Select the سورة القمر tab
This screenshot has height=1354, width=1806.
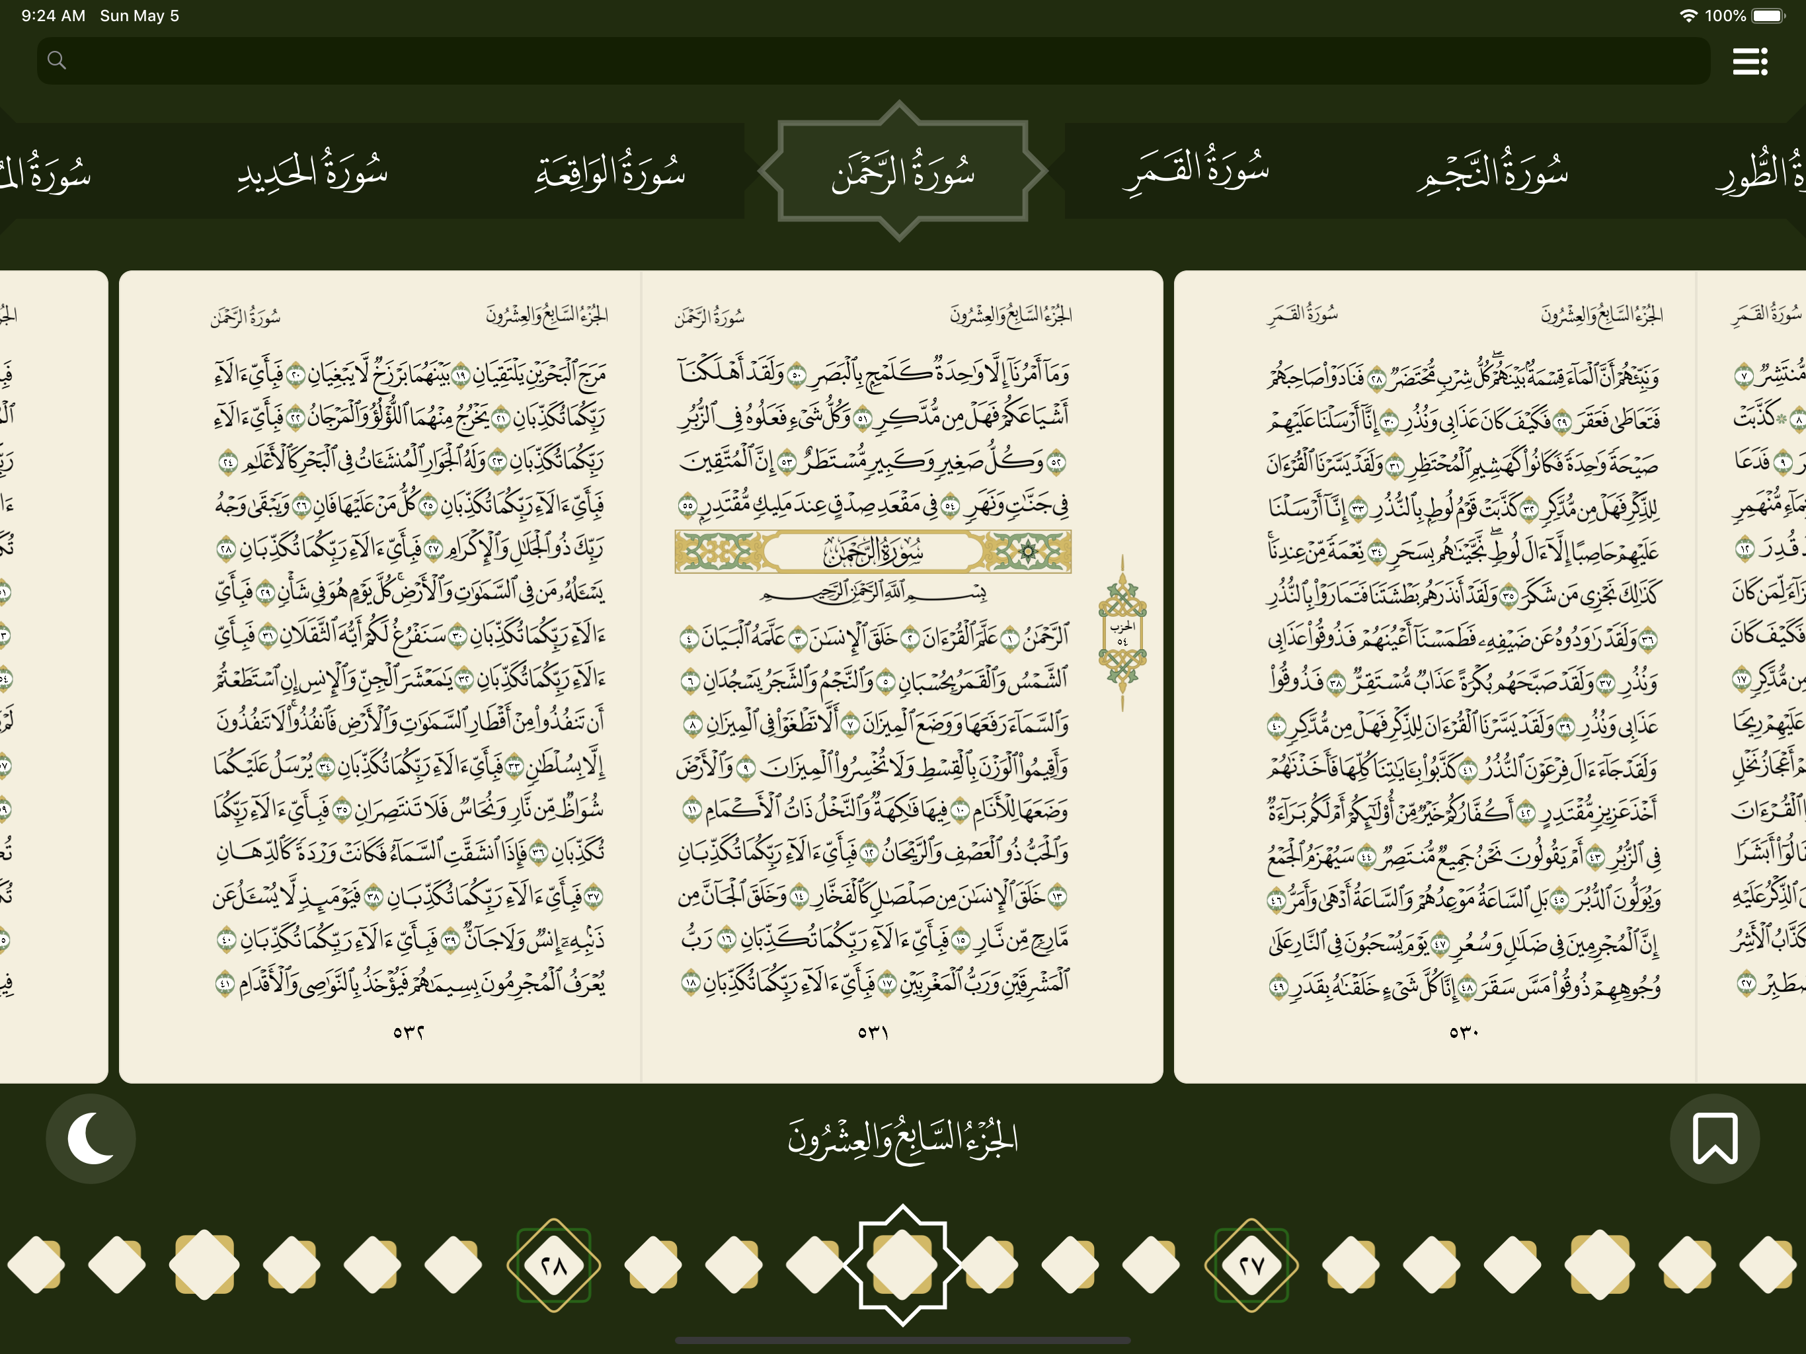(1196, 173)
